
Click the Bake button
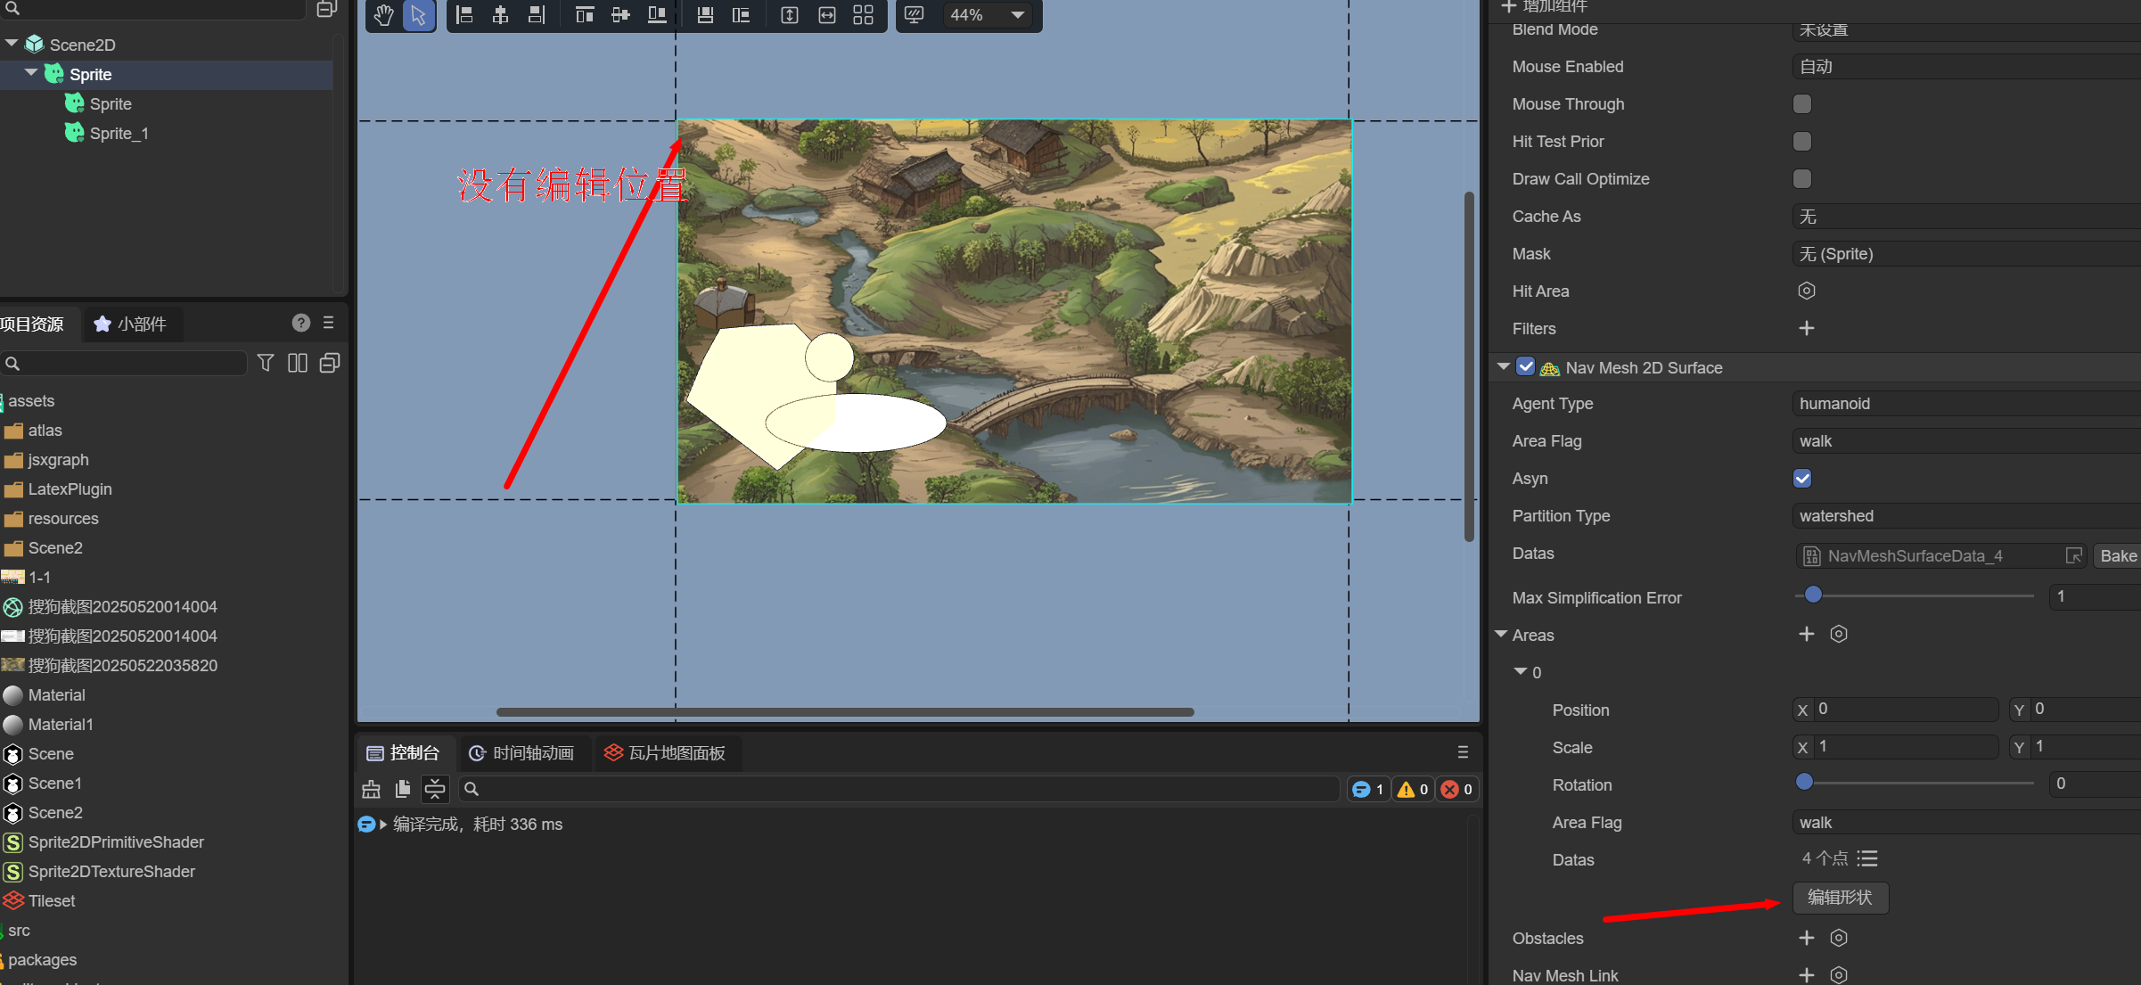2117,555
